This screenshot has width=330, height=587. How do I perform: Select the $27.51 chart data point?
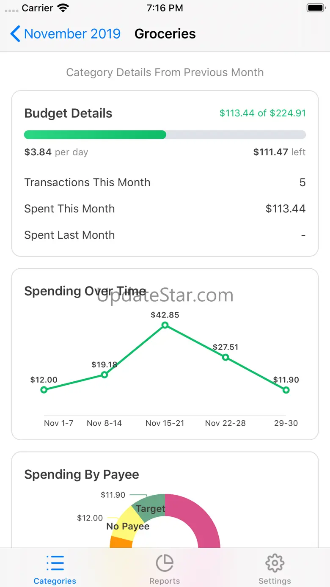pyautogui.click(x=225, y=358)
